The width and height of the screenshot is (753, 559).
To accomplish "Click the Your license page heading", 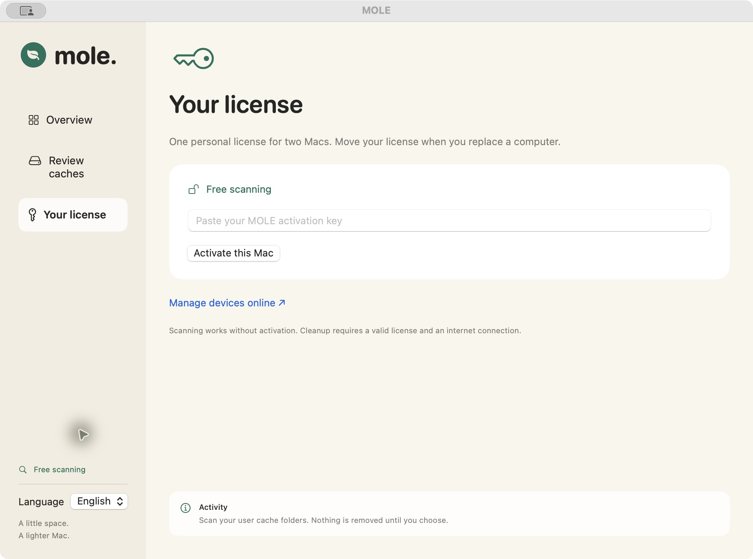I will (236, 104).
